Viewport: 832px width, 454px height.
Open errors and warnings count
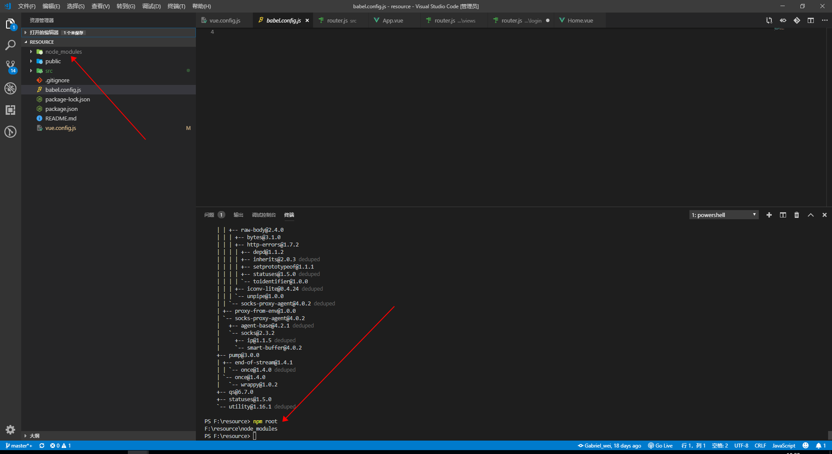(x=60, y=445)
